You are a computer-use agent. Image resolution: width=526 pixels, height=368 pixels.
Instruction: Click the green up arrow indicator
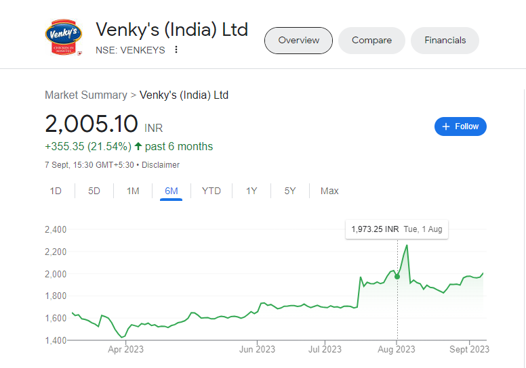coord(138,146)
